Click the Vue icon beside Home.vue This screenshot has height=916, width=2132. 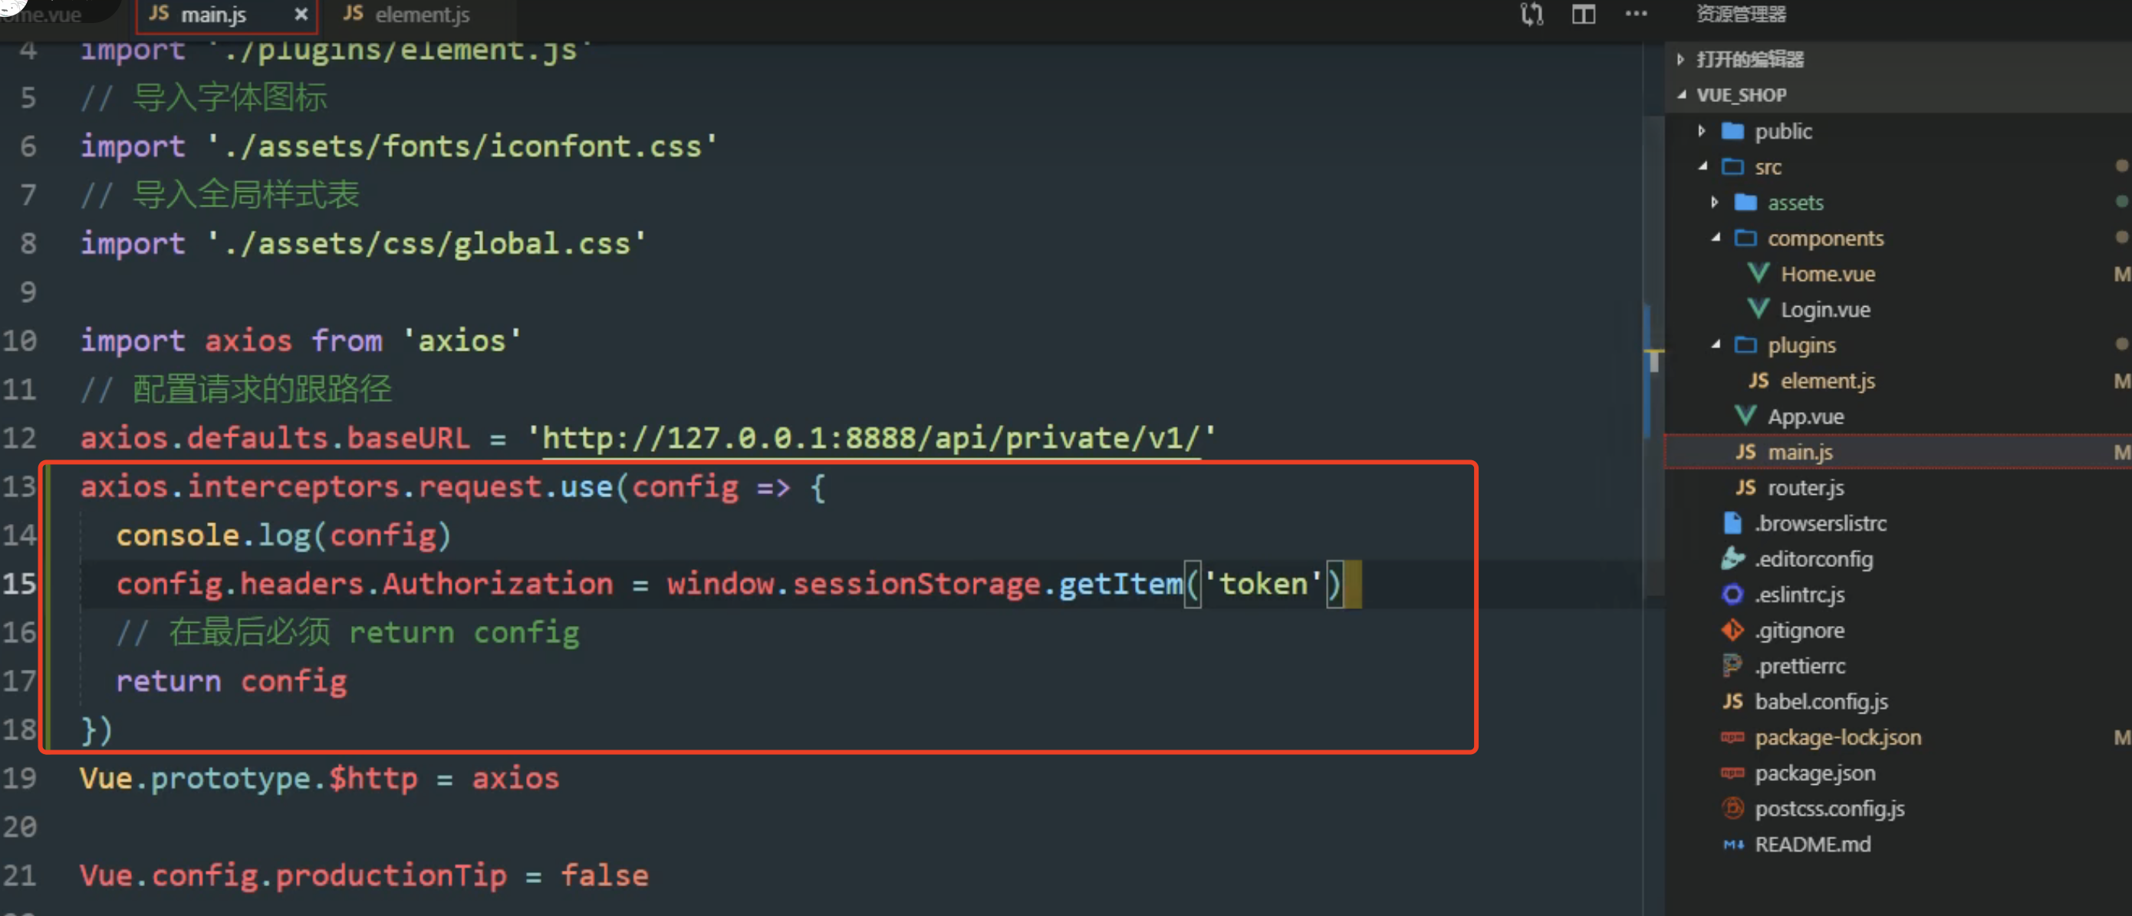pyautogui.click(x=1759, y=273)
